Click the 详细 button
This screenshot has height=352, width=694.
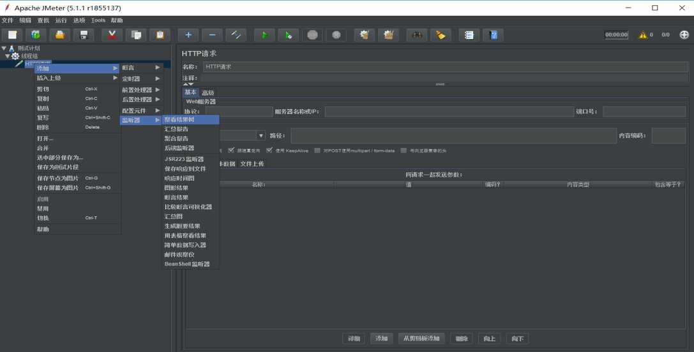354,339
